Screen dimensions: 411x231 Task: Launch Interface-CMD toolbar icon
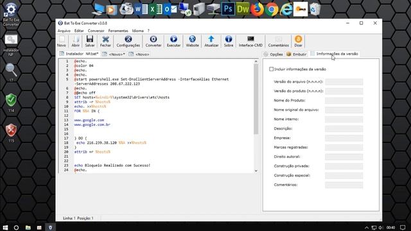point(250,41)
